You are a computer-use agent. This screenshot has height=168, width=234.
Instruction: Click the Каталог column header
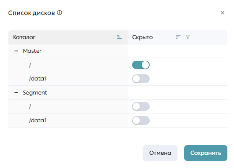tap(68, 37)
